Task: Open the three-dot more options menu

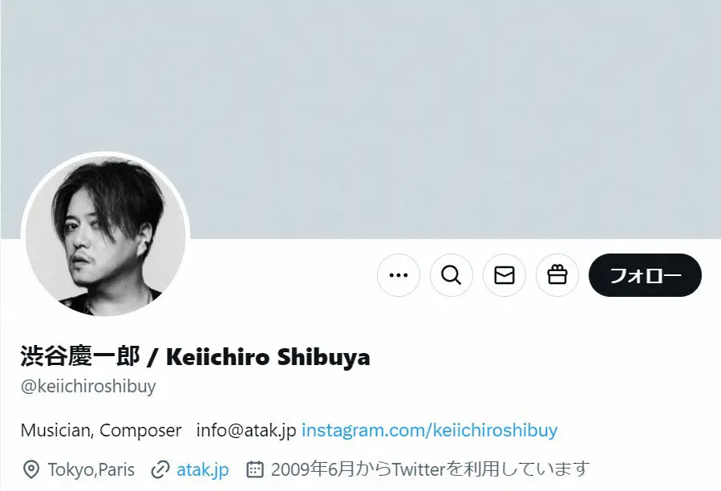Action: coord(399,275)
